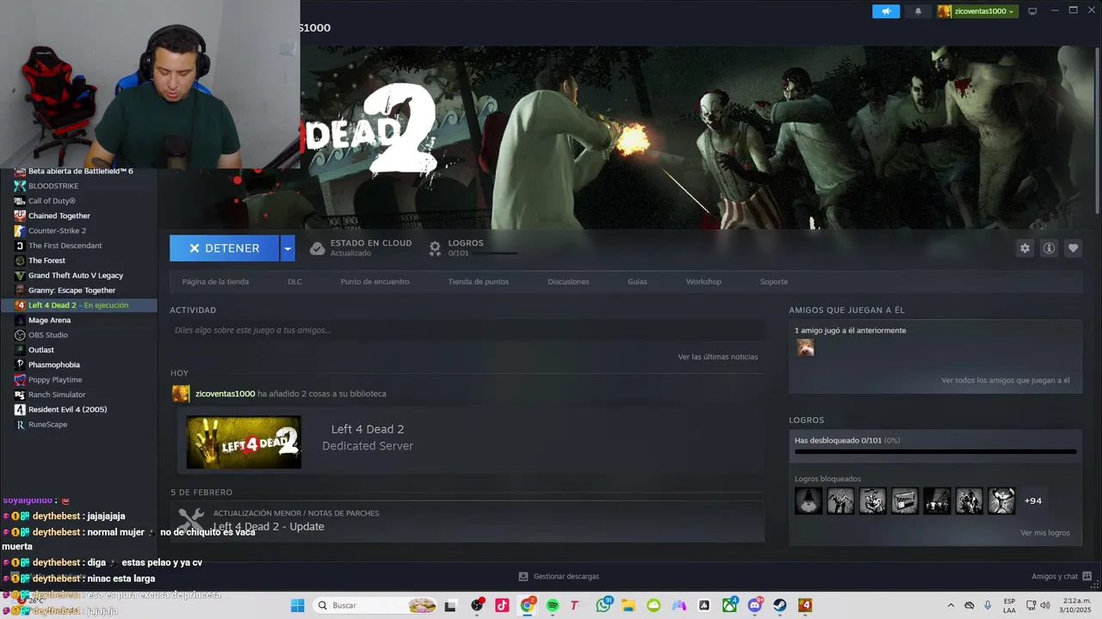Open Spotify from the taskbar
1102x619 pixels.
[x=552, y=605]
